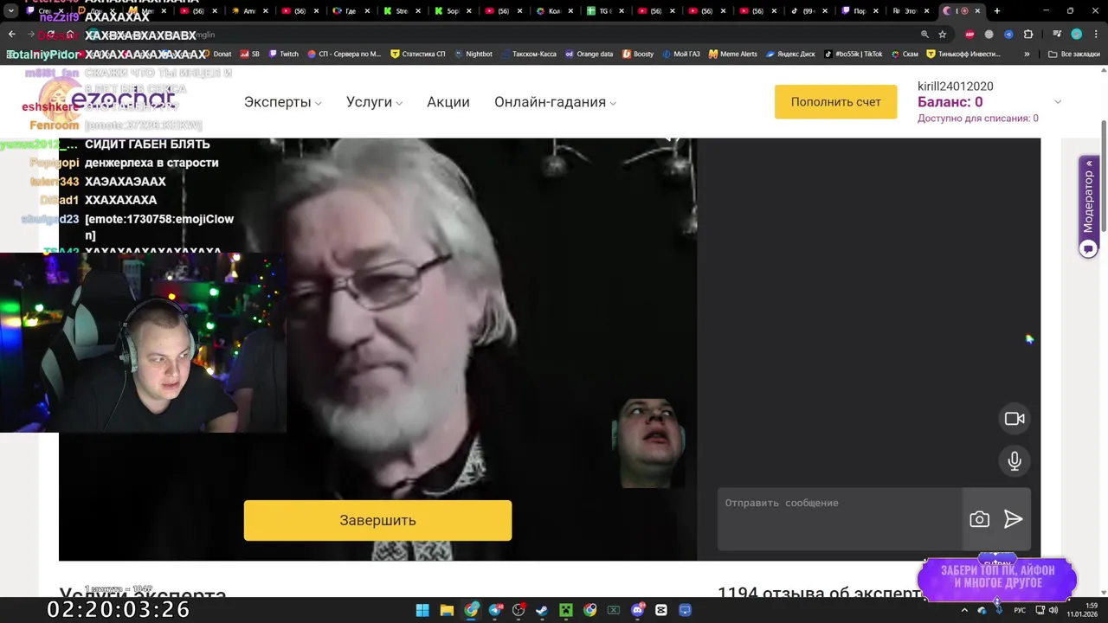The height and width of the screenshot is (623, 1108).
Task: Open the Boosty bookmark
Action: (x=637, y=54)
